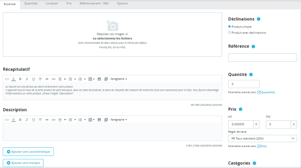Open table dropdown in Description toolbar
Screen dimensions: 301x168
pyautogui.click(x=91, y=120)
